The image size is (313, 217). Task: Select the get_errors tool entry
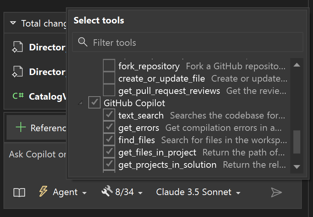(x=139, y=128)
